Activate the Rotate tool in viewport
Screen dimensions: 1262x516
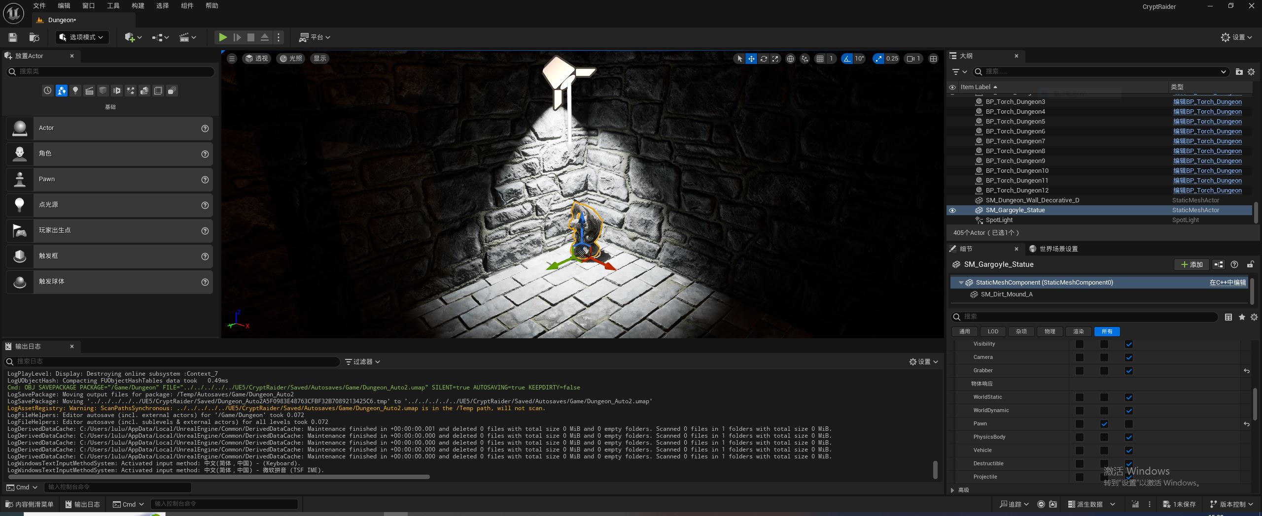[x=764, y=59]
